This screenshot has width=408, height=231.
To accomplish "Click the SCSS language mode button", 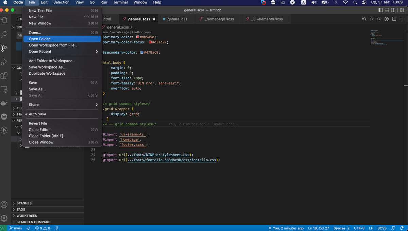I will [x=382, y=228].
